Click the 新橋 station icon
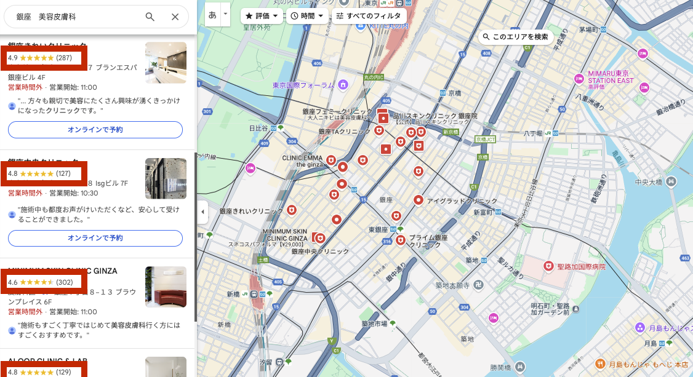The height and width of the screenshot is (377, 693). click(x=255, y=294)
